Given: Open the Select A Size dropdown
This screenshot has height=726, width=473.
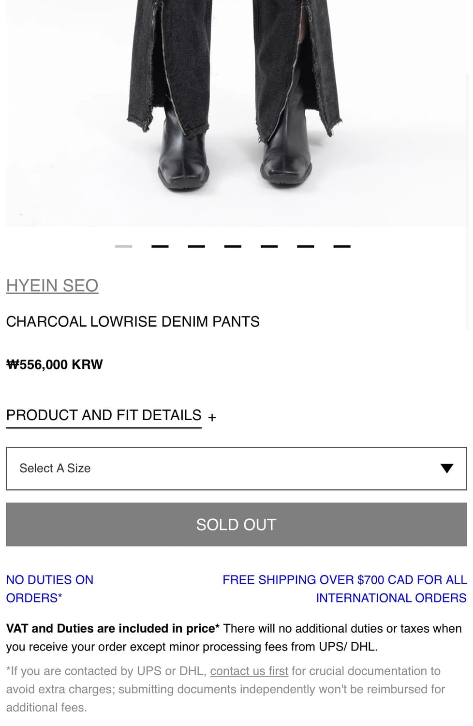Looking at the screenshot, I should (x=236, y=469).
